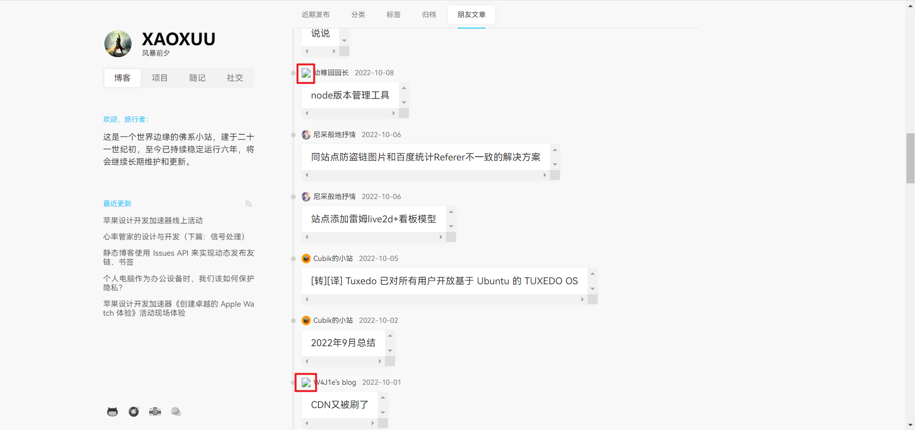
Task: Switch to the 标签 tab
Action: pyautogui.click(x=394, y=15)
